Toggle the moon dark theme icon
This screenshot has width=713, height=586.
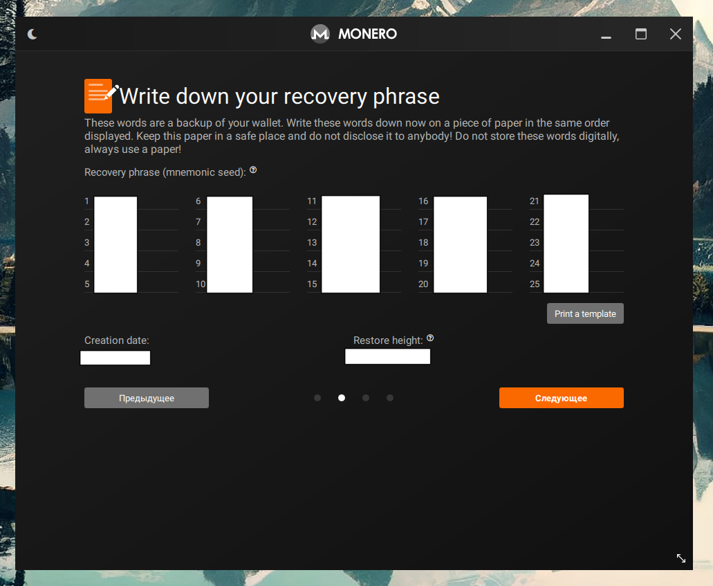33,34
